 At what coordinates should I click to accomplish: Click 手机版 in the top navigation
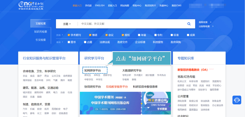coord(88,5)
